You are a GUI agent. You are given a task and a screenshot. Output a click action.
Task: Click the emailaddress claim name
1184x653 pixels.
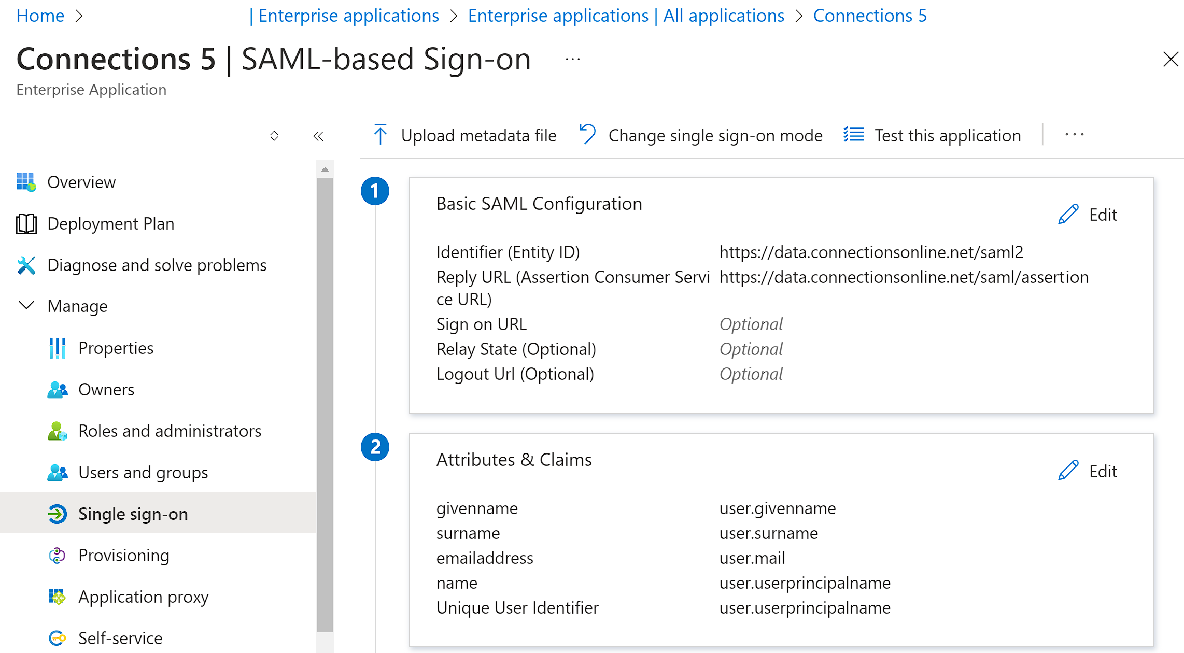click(x=485, y=558)
